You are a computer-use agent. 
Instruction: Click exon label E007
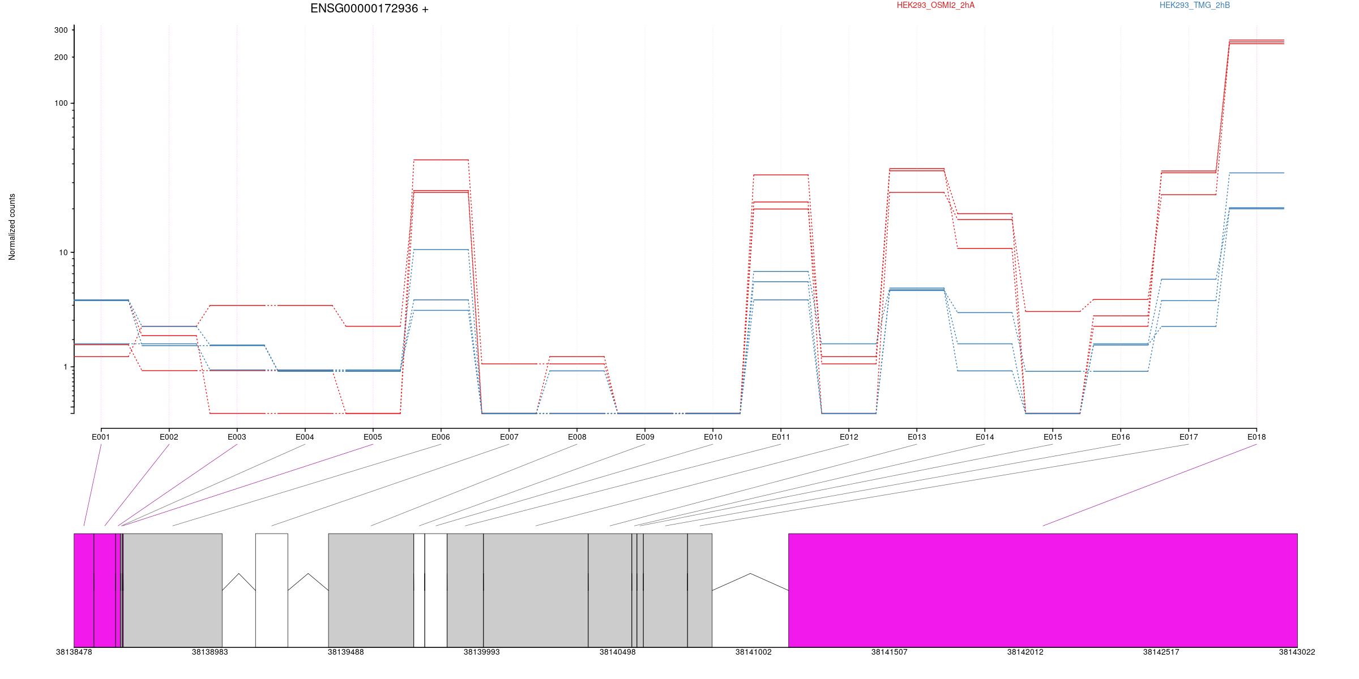(x=509, y=437)
